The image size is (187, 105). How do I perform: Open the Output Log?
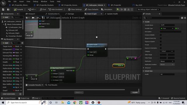coord(24,98)
